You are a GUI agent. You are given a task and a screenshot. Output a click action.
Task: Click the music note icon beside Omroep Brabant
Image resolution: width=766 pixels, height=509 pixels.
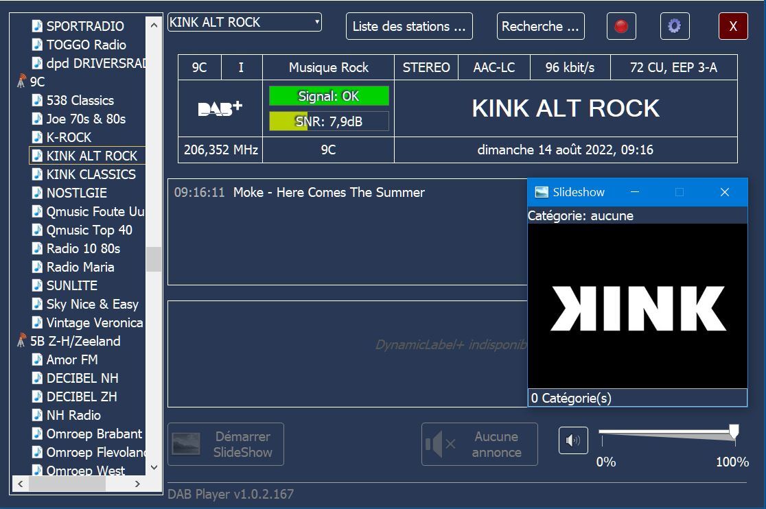point(37,434)
